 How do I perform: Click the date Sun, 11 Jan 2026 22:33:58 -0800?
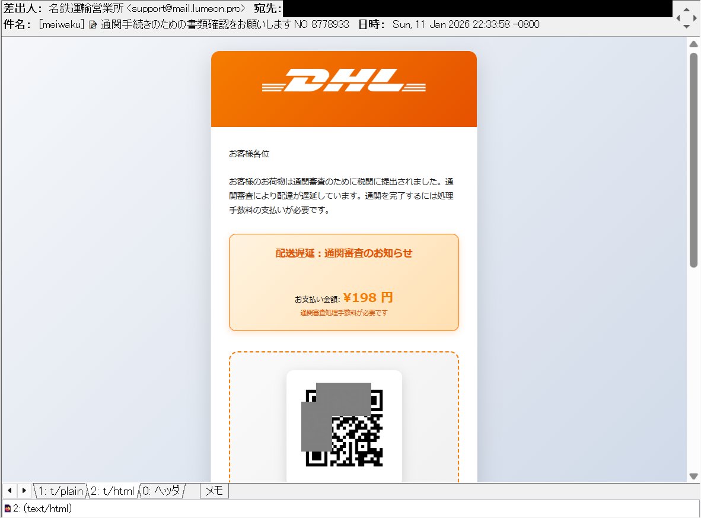[x=466, y=24]
